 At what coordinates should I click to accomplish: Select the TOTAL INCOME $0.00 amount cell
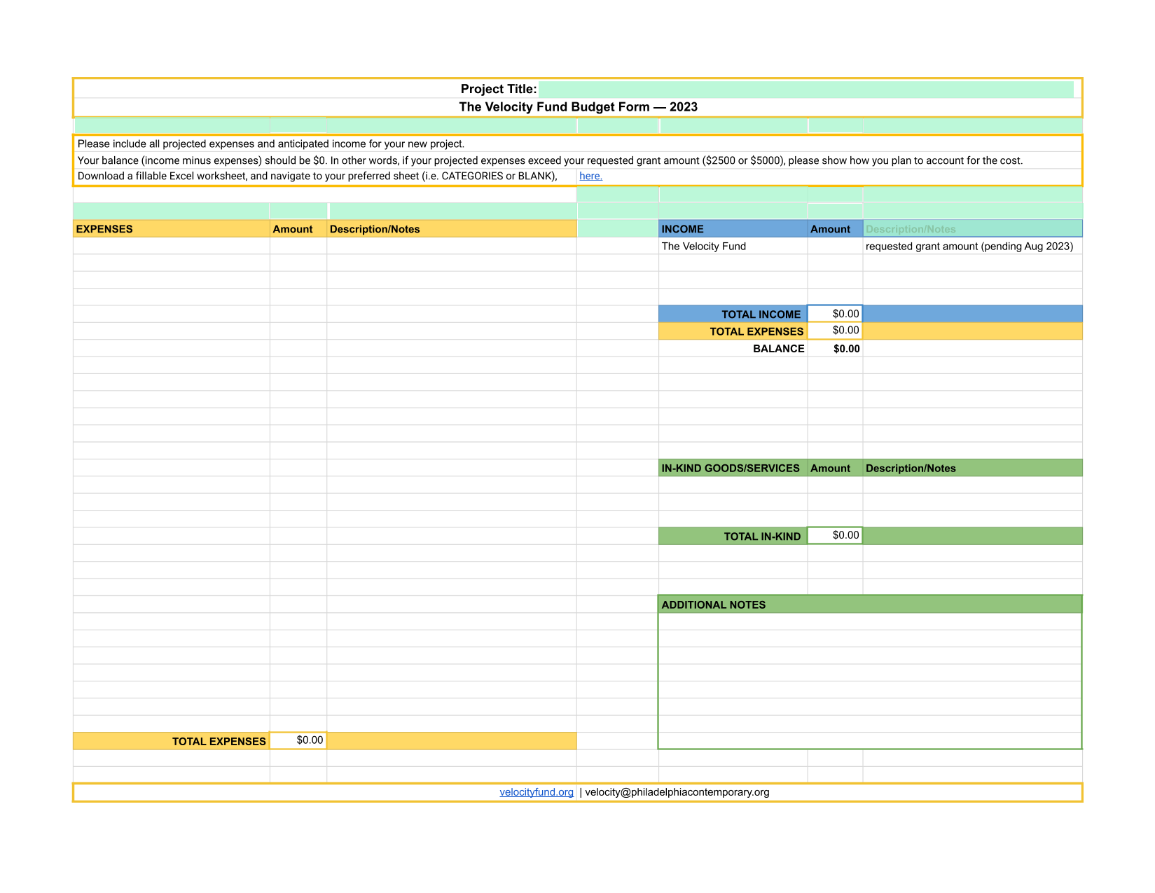(835, 314)
